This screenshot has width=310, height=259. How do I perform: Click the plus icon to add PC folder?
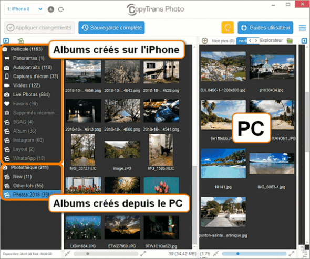(204, 41)
